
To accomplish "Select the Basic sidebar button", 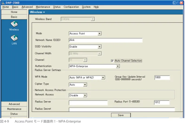I will click(14, 17).
